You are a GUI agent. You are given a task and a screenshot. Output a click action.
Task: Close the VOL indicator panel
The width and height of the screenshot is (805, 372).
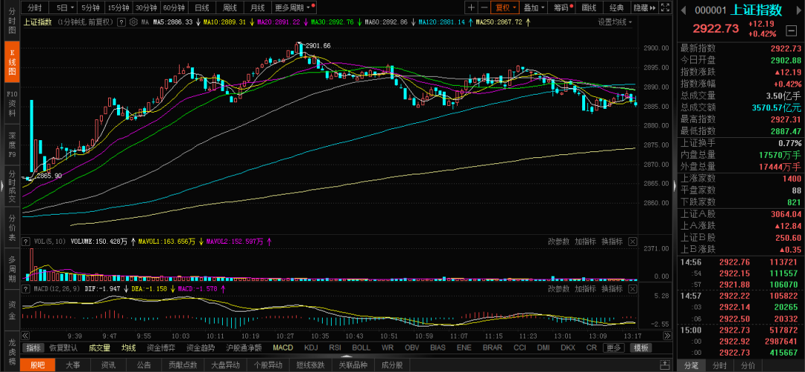pos(632,241)
